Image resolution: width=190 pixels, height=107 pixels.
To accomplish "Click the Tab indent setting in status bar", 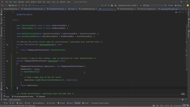I will 171,106.
